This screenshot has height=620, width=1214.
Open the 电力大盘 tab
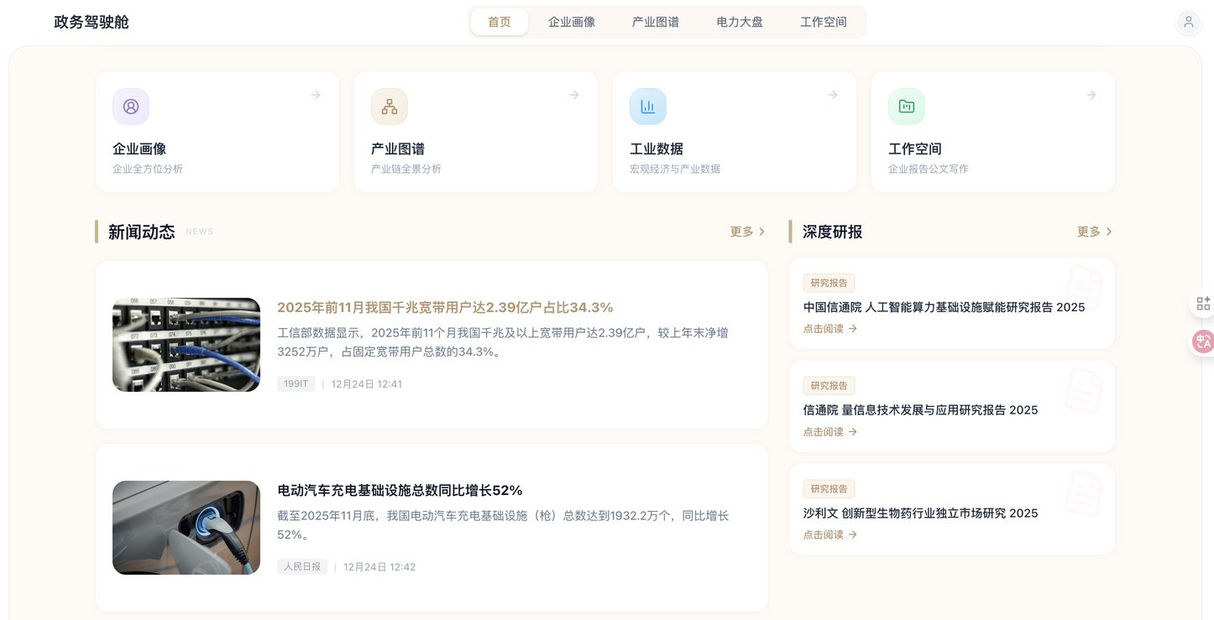[x=740, y=22]
